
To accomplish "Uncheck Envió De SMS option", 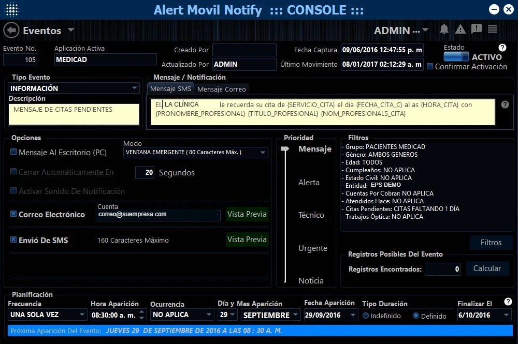I will [x=13, y=240].
